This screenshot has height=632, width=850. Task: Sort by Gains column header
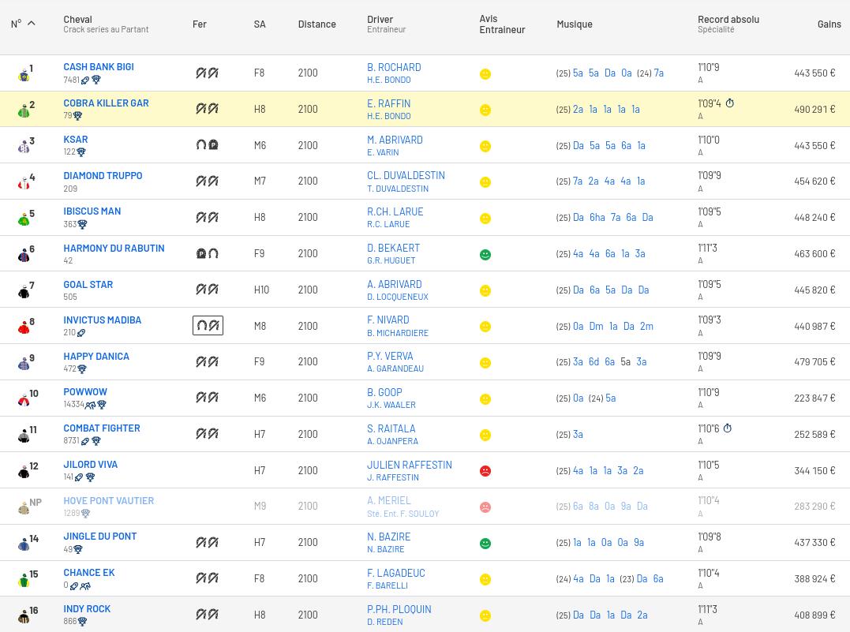[x=829, y=24]
